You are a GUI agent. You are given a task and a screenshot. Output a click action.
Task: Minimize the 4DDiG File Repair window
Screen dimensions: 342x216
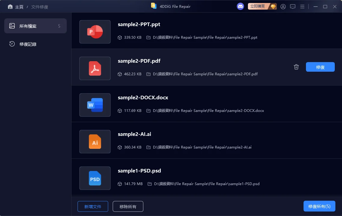pos(315,7)
